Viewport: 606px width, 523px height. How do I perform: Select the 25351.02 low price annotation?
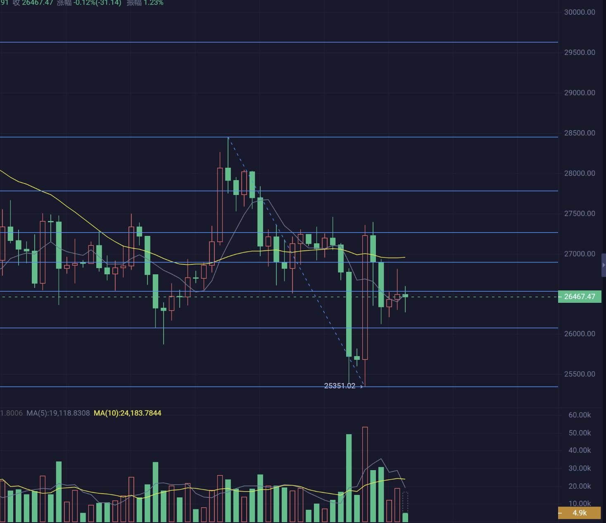tap(340, 385)
